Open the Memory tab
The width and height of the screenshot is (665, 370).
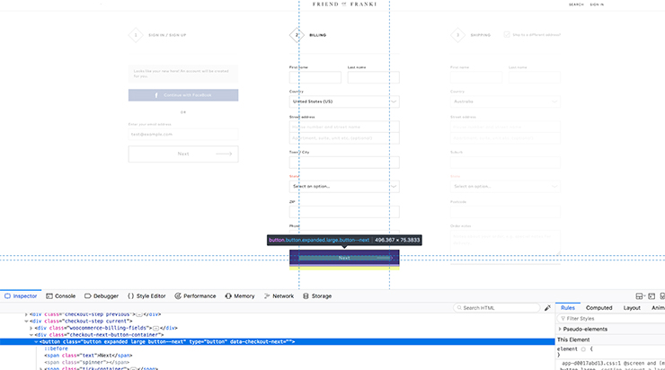click(x=240, y=295)
